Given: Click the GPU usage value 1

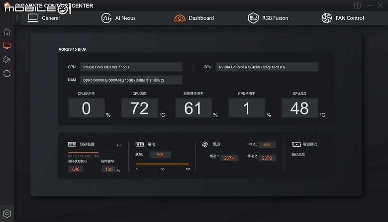Looking at the screenshot, I should [x=247, y=108].
